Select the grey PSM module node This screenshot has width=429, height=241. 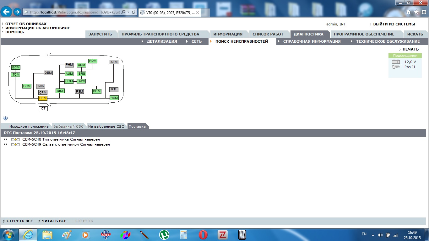[x=79, y=92]
